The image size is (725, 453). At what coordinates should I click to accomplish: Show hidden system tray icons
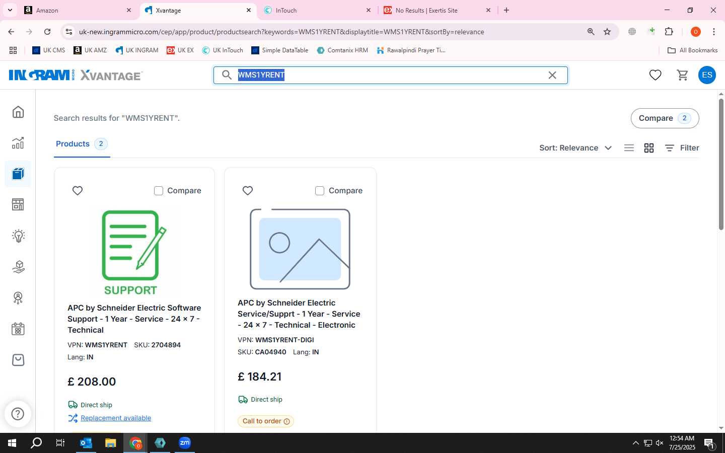tap(635, 443)
